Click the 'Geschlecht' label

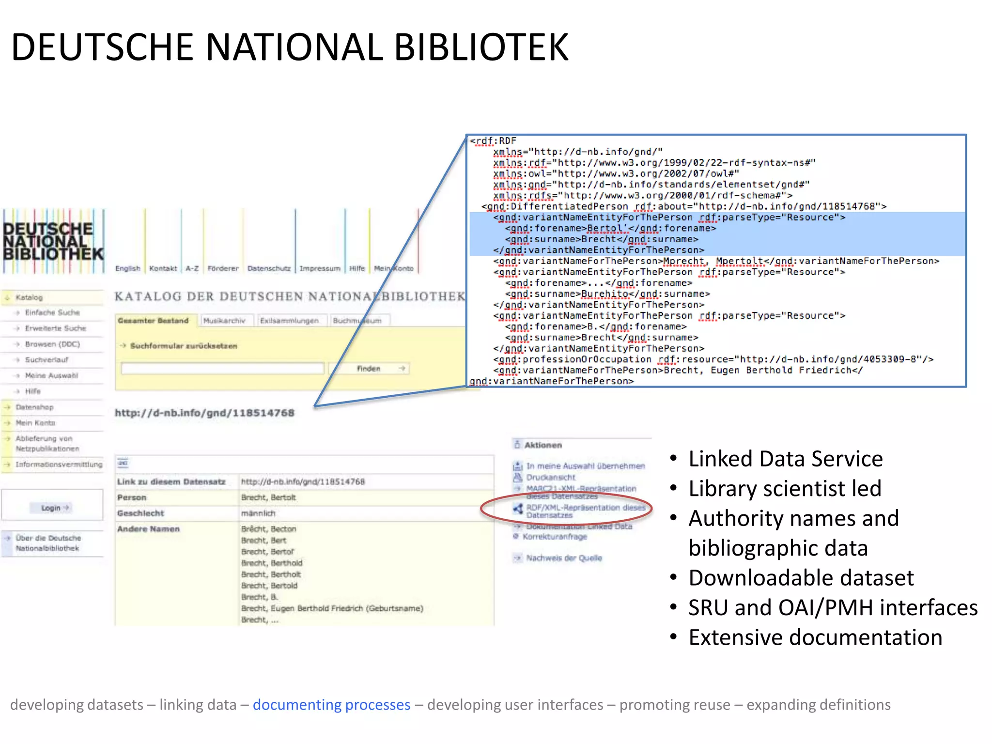click(140, 513)
